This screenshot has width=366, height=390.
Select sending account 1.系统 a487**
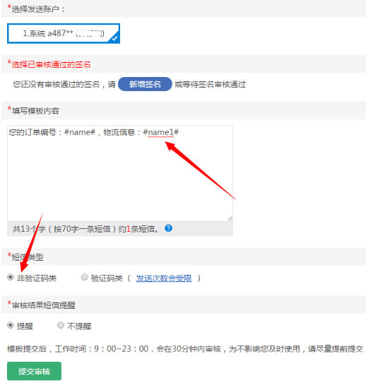[x=64, y=33]
